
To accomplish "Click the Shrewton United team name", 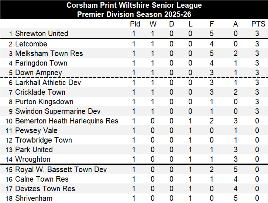I will 41,34.
